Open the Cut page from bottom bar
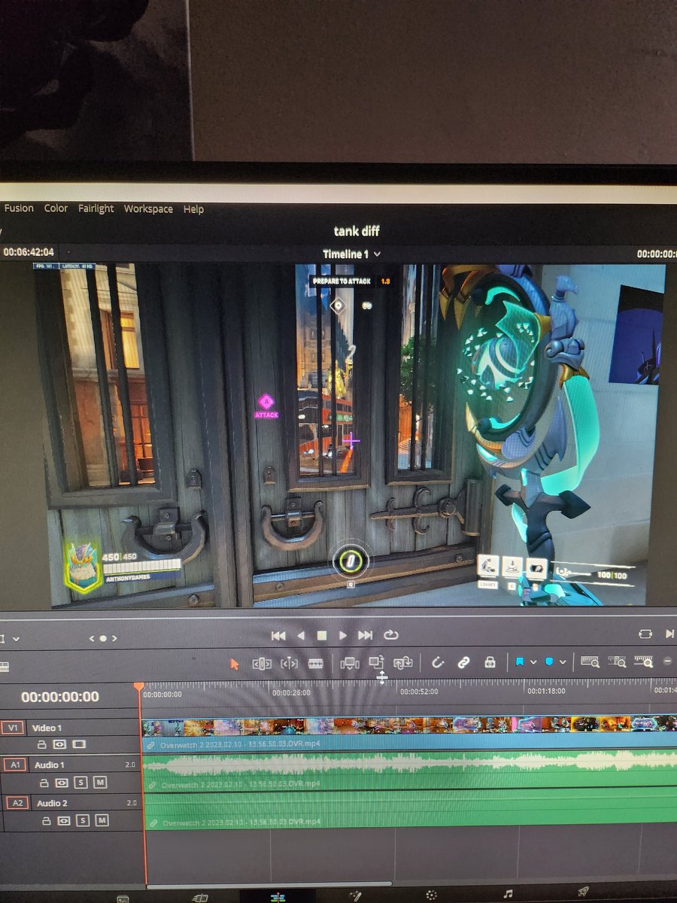This screenshot has height=903, width=677. tap(200, 897)
